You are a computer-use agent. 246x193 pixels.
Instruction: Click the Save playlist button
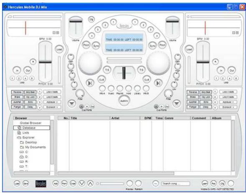[25, 183]
